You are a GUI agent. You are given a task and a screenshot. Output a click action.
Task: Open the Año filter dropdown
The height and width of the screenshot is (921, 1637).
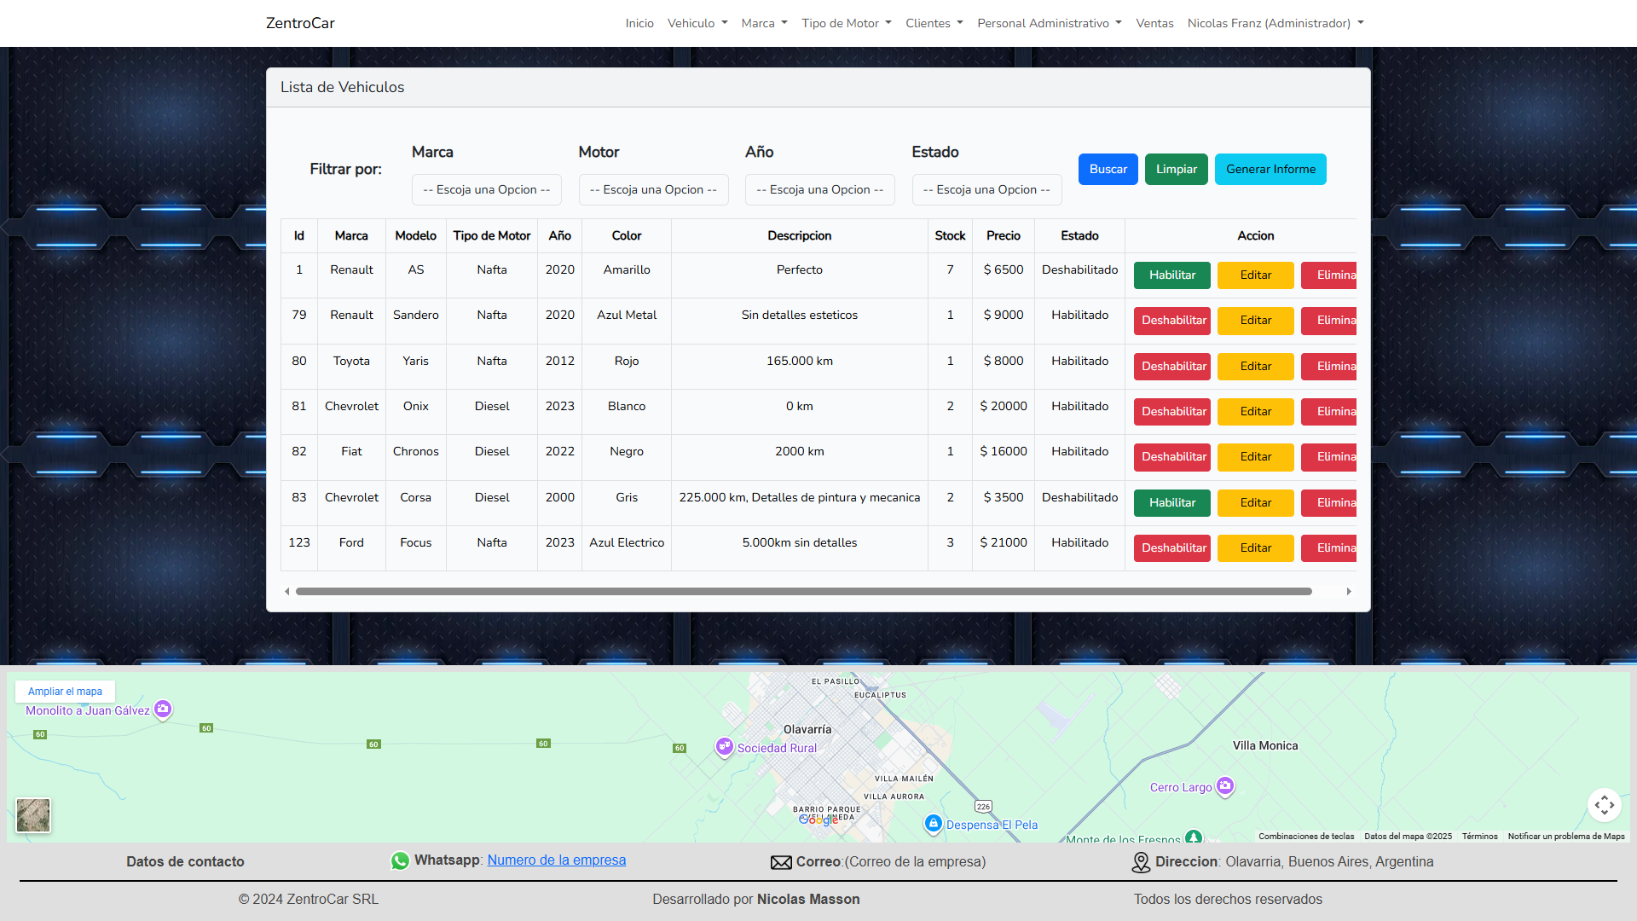click(x=819, y=189)
